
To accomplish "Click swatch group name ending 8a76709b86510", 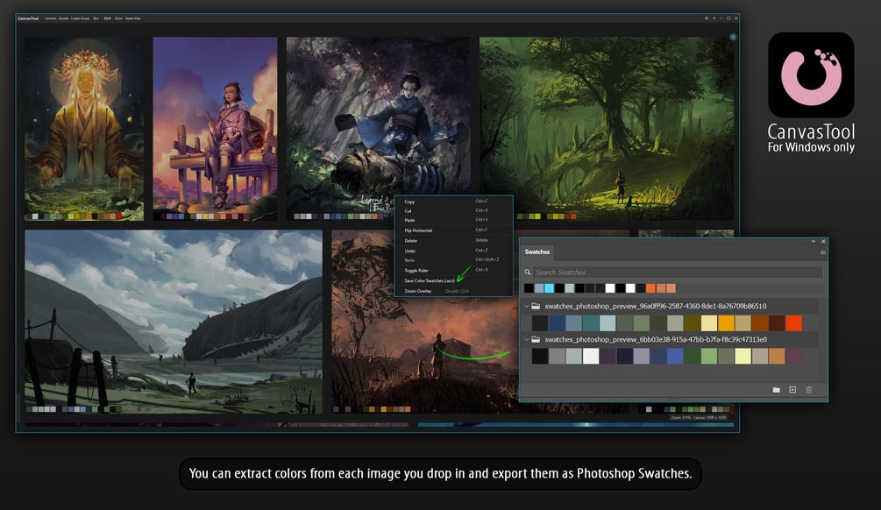I will tap(655, 306).
